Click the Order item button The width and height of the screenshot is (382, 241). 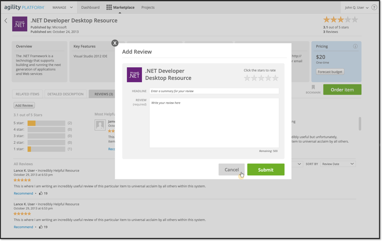(342, 90)
